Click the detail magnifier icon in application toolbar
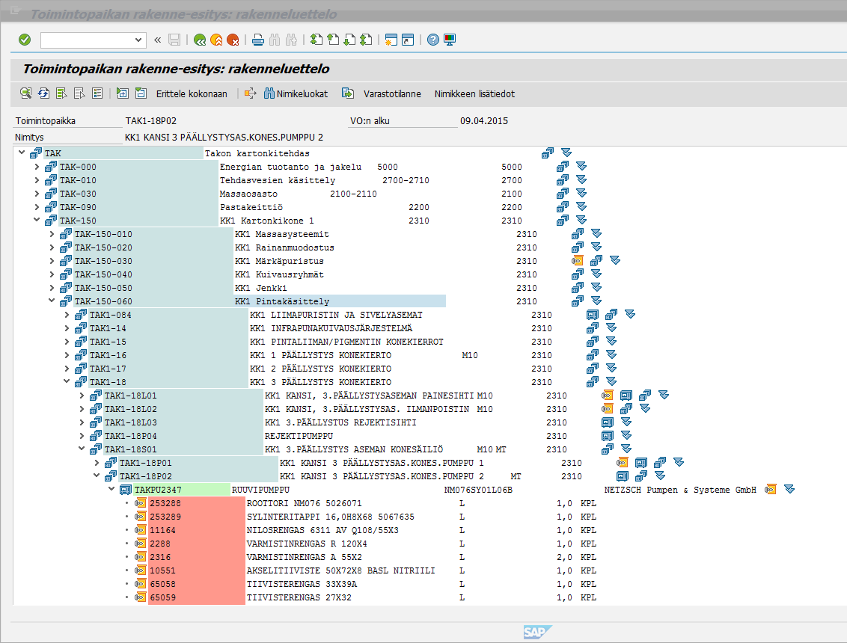Image resolution: width=847 pixels, height=643 pixels. click(x=25, y=93)
